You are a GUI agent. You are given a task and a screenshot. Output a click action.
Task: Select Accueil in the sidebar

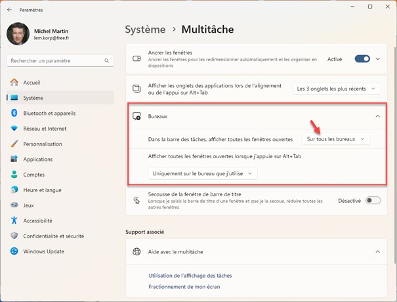(31, 83)
